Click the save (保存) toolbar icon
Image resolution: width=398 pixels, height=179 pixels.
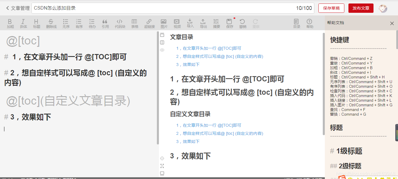point(229,24)
